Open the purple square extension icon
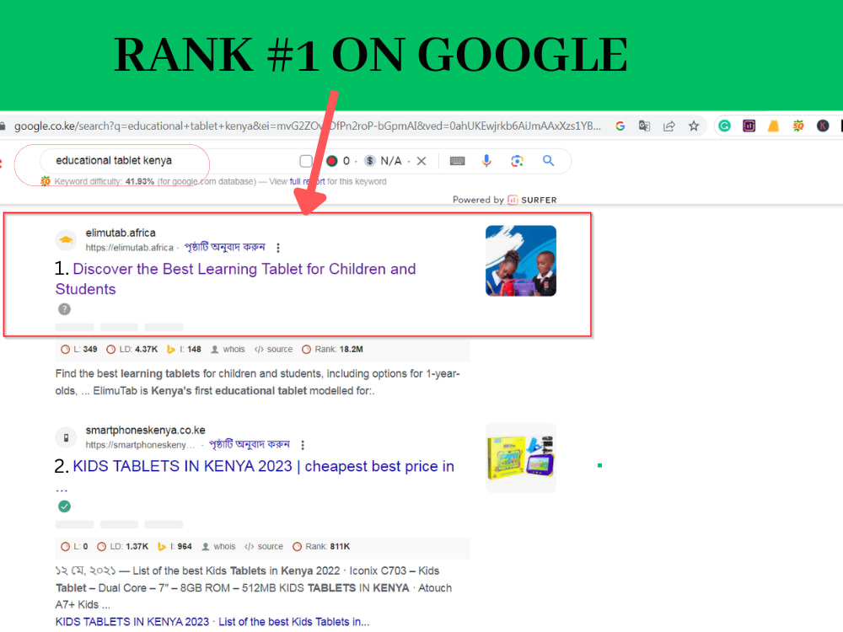The height and width of the screenshot is (632, 843). tap(749, 126)
